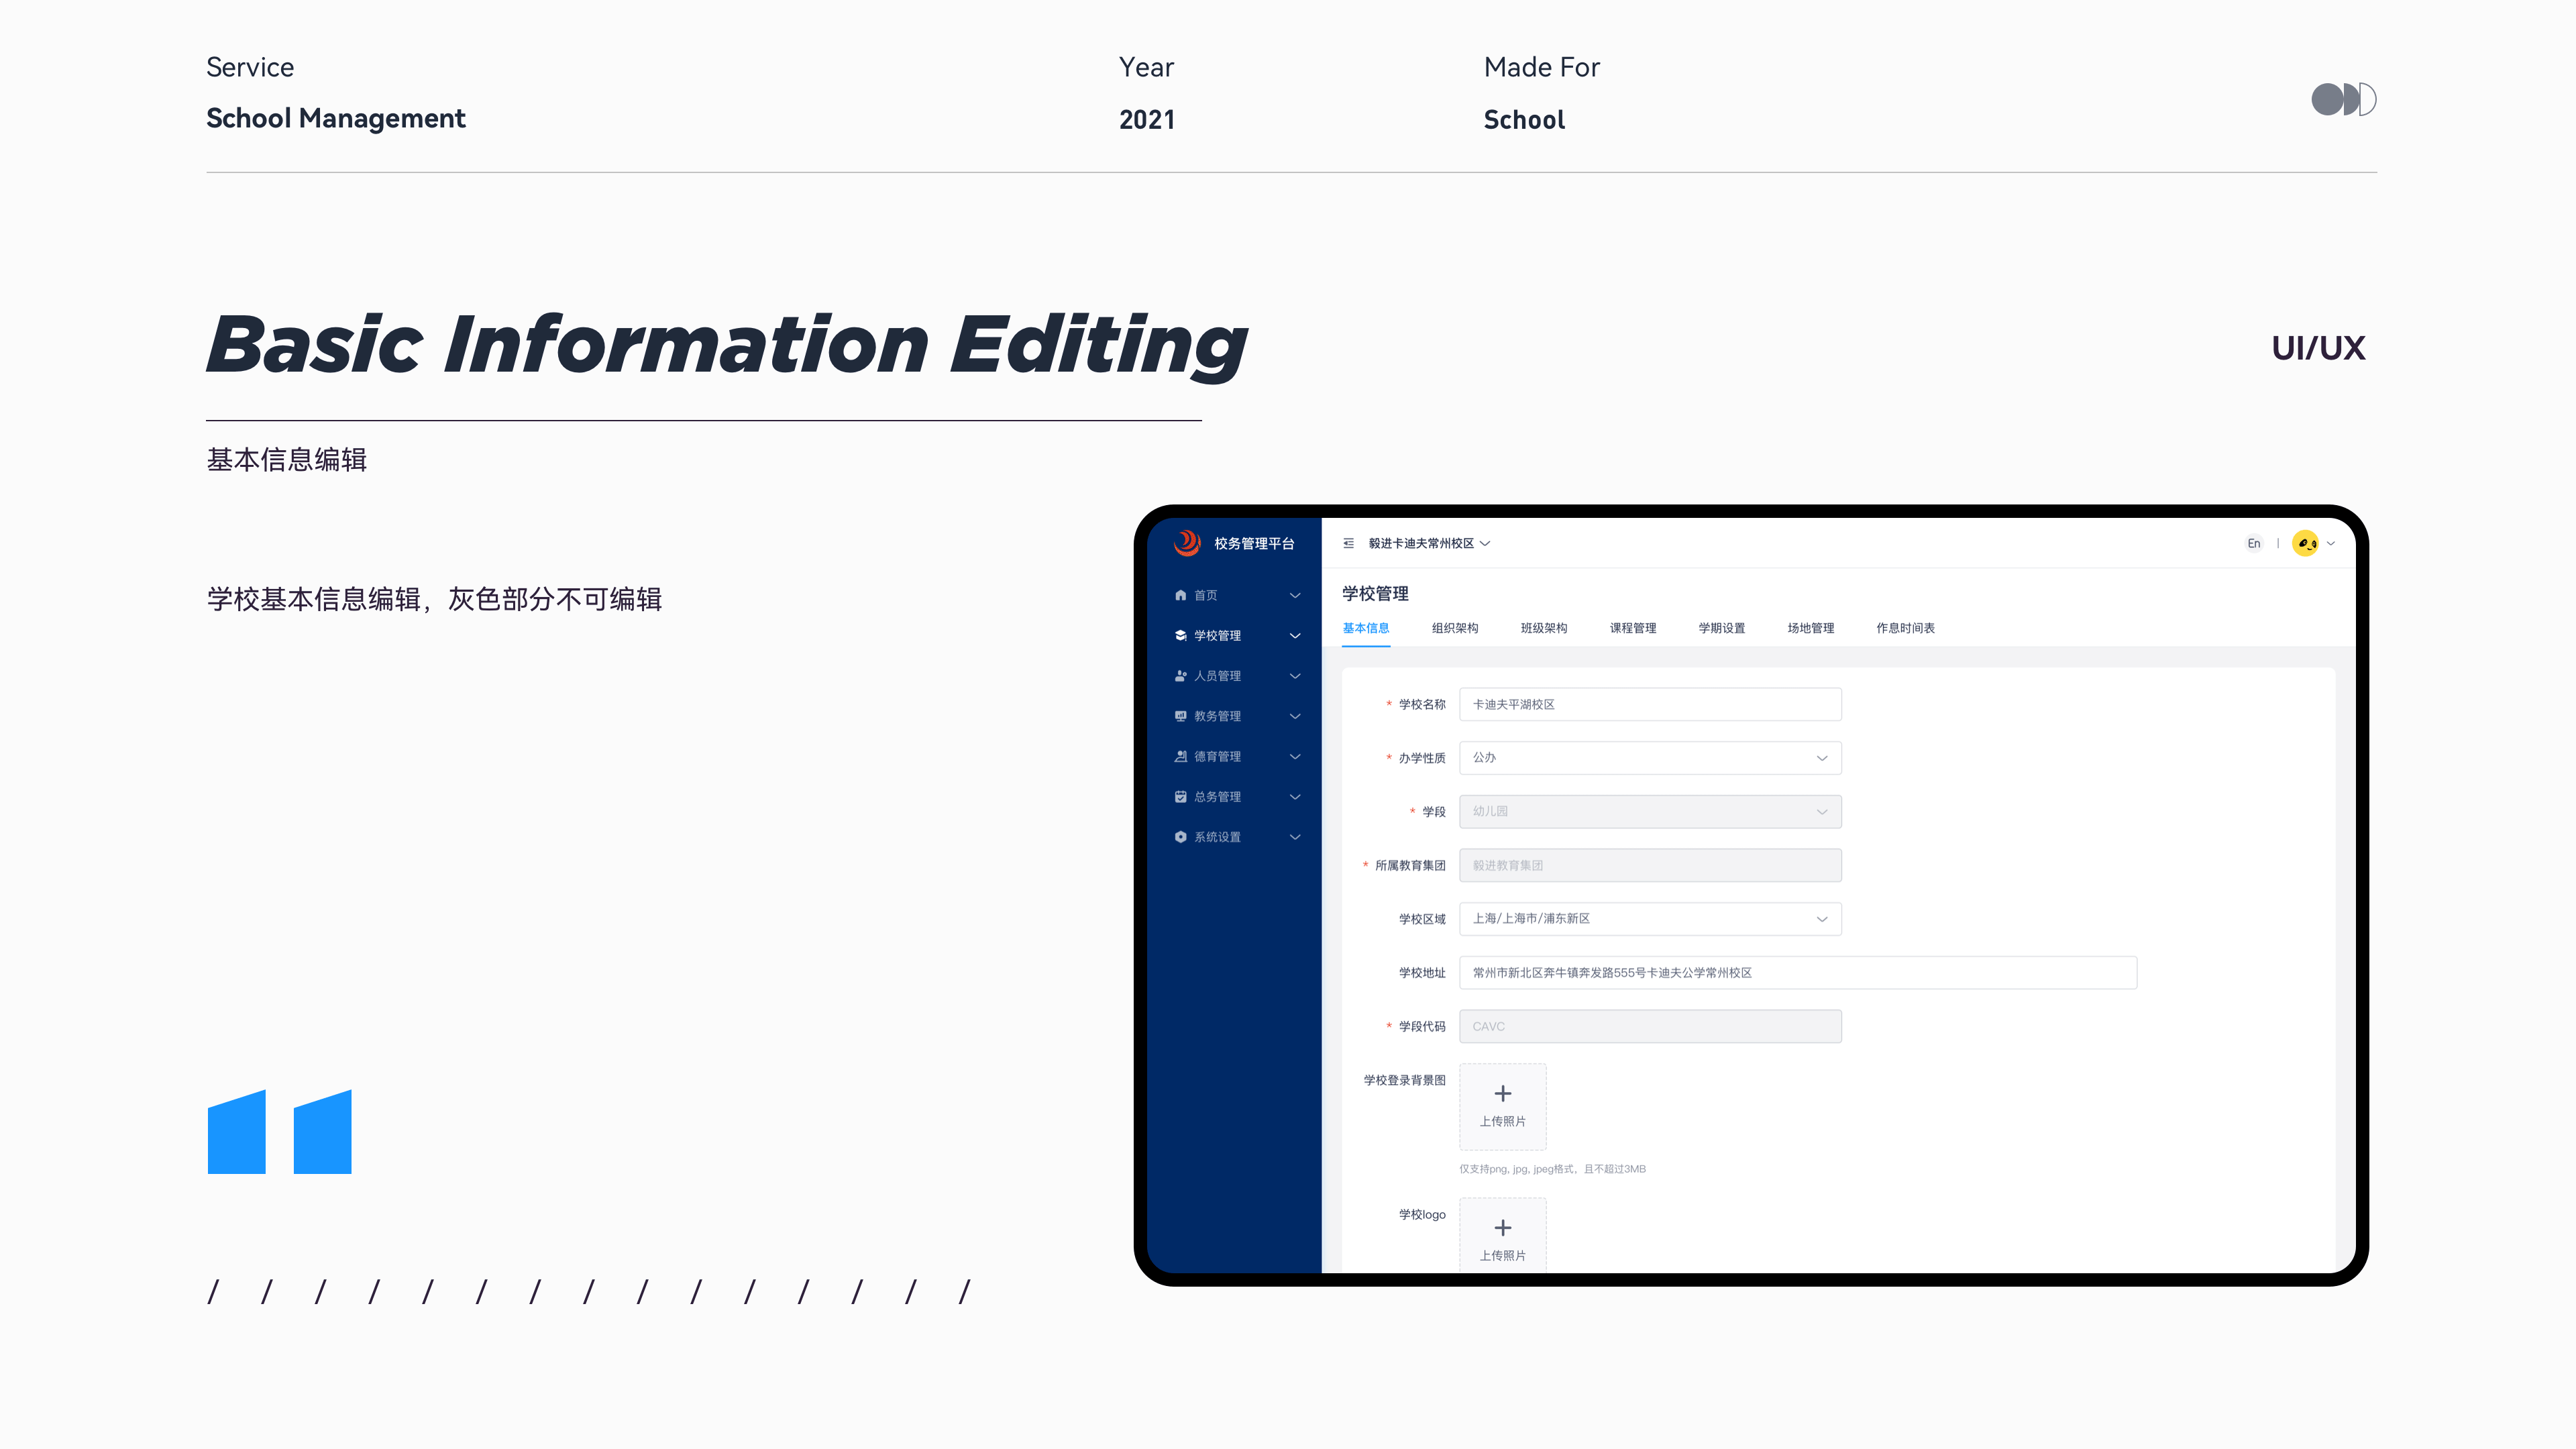
Task: Open the 毅进卡迪夫常州校区 campus switcher
Action: pyautogui.click(x=1429, y=543)
